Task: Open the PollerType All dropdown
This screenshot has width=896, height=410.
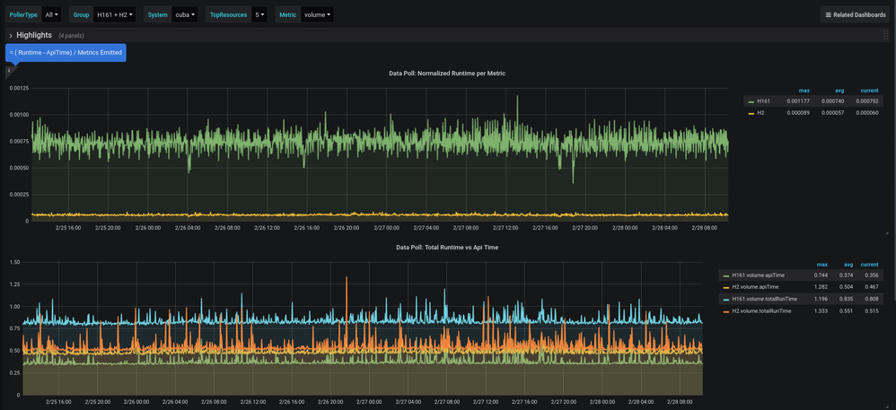Action: click(x=51, y=14)
